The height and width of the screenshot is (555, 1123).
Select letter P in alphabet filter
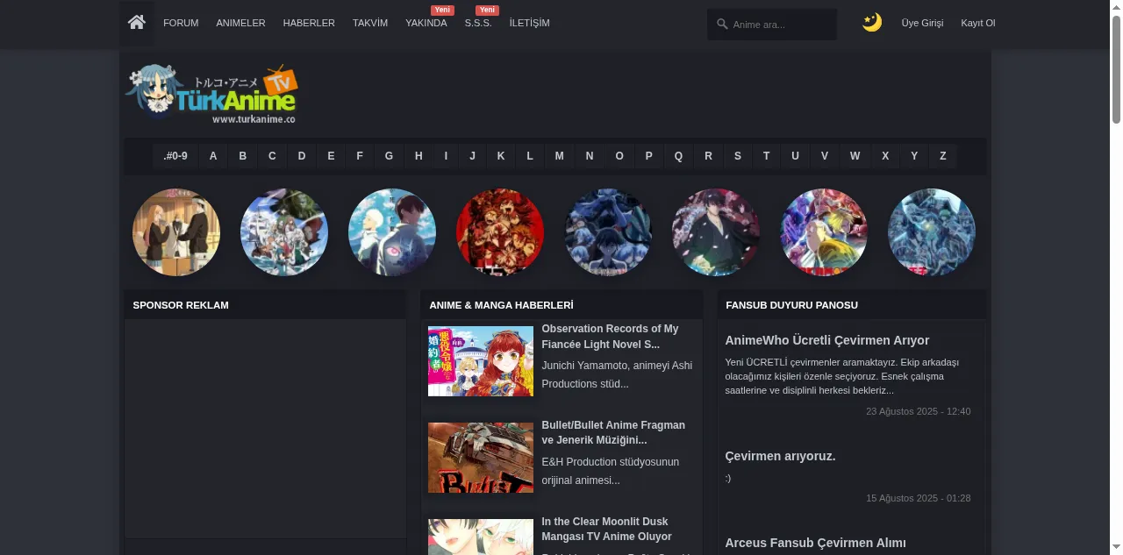tap(649, 156)
